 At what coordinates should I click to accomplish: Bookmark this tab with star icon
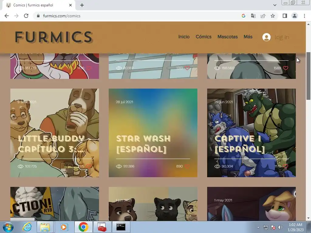coord(273,16)
